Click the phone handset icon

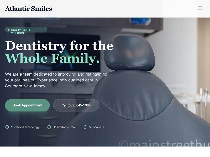coord(64,105)
